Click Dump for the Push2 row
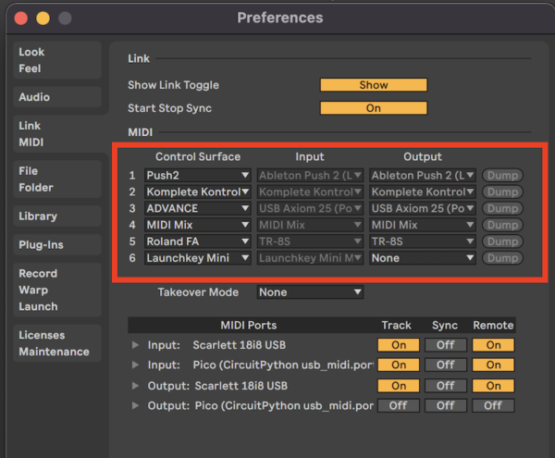Viewport: 555px width, 458px height. point(502,175)
